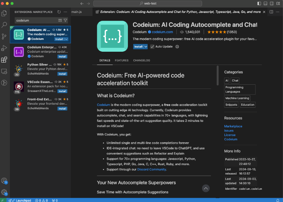Clear extensions search results icon

pos(60,20)
